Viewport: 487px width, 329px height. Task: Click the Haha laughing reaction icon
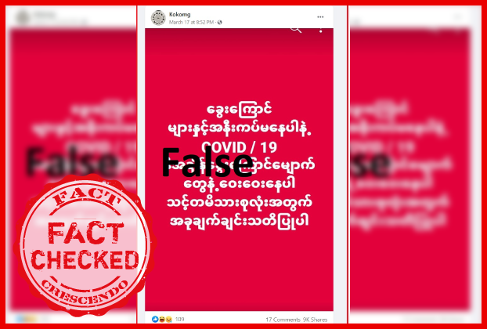tap(162, 319)
